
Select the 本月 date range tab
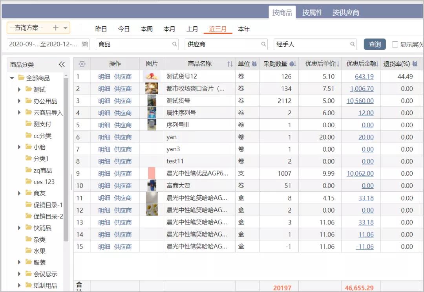[x=169, y=29]
